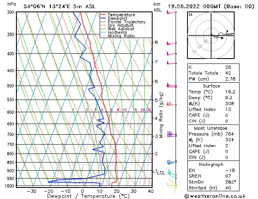The height and width of the screenshot is (199, 258).
Task: Click the Mixing Ratio (g/kg) vertical label
Action: click(x=161, y=115)
